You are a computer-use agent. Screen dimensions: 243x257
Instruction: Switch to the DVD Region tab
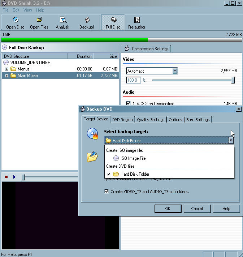pyautogui.click(x=123, y=120)
